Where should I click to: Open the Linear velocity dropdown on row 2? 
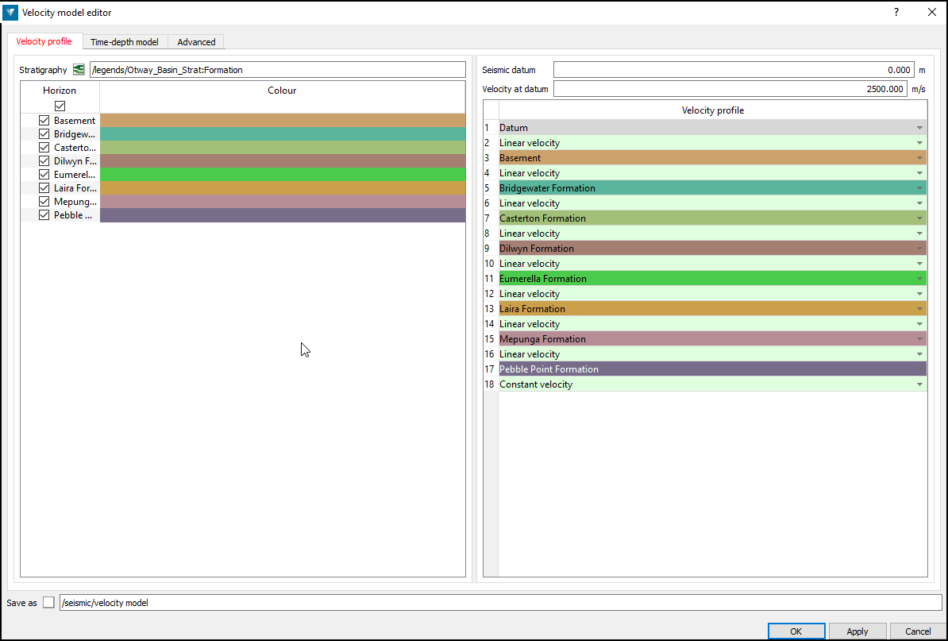pos(919,142)
